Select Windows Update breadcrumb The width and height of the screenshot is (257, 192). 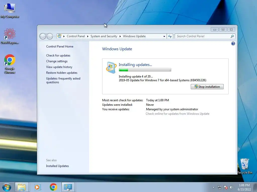pos(134,36)
